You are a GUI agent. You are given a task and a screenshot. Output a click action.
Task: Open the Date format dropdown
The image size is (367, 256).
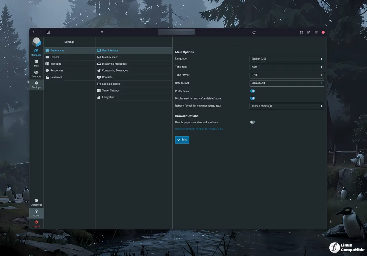click(x=287, y=83)
